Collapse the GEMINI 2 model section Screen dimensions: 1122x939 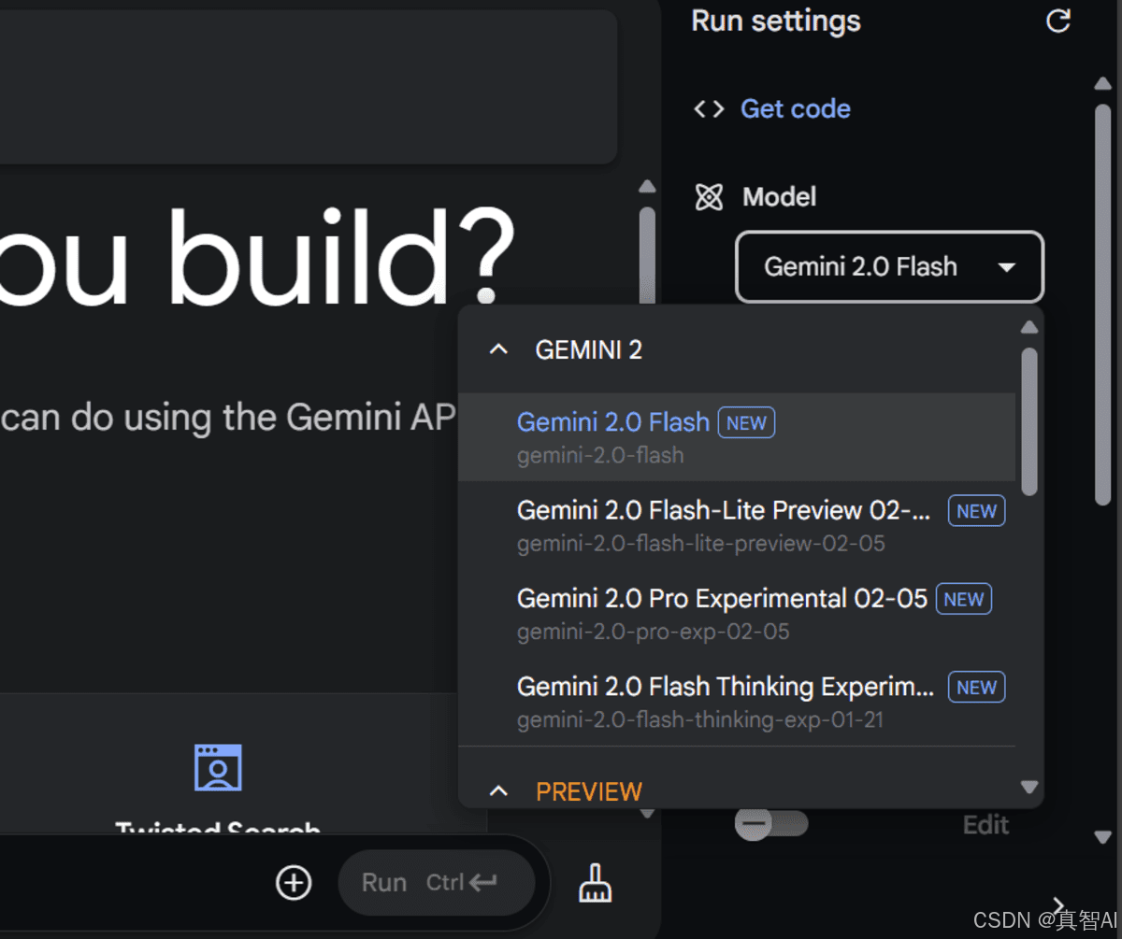point(497,349)
